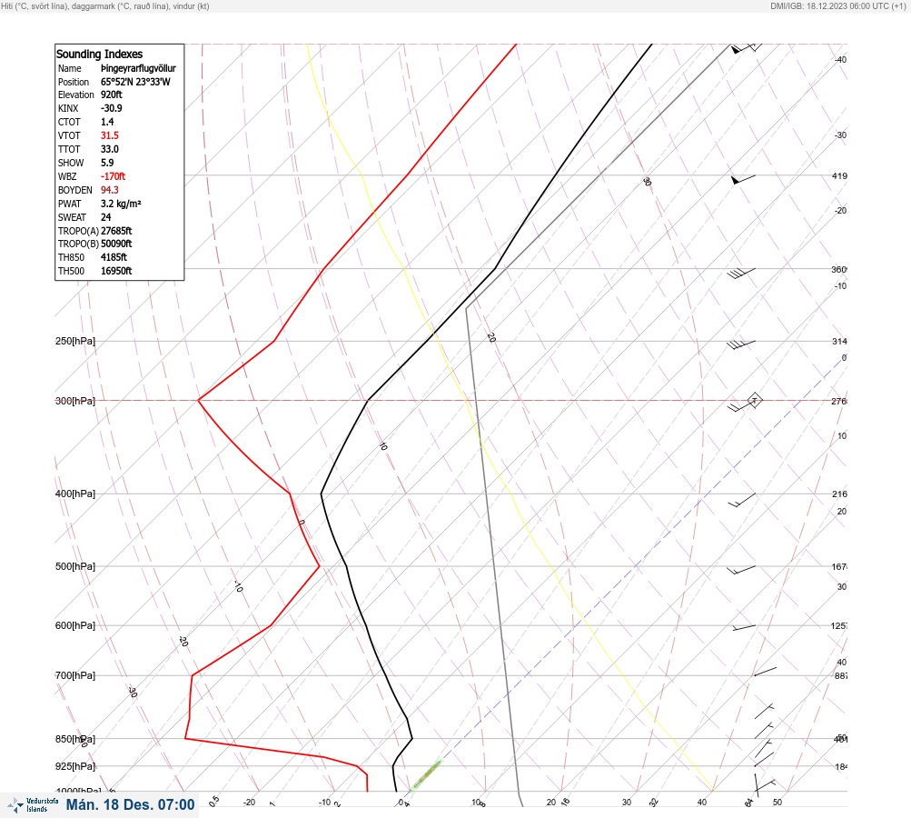The width and height of the screenshot is (911, 818).
Task: Click the wind barb at 400 hPa
Action: [742, 500]
